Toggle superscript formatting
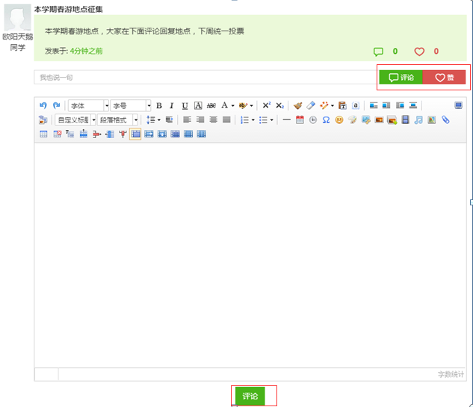Screen dimensions: 473x407 266,106
